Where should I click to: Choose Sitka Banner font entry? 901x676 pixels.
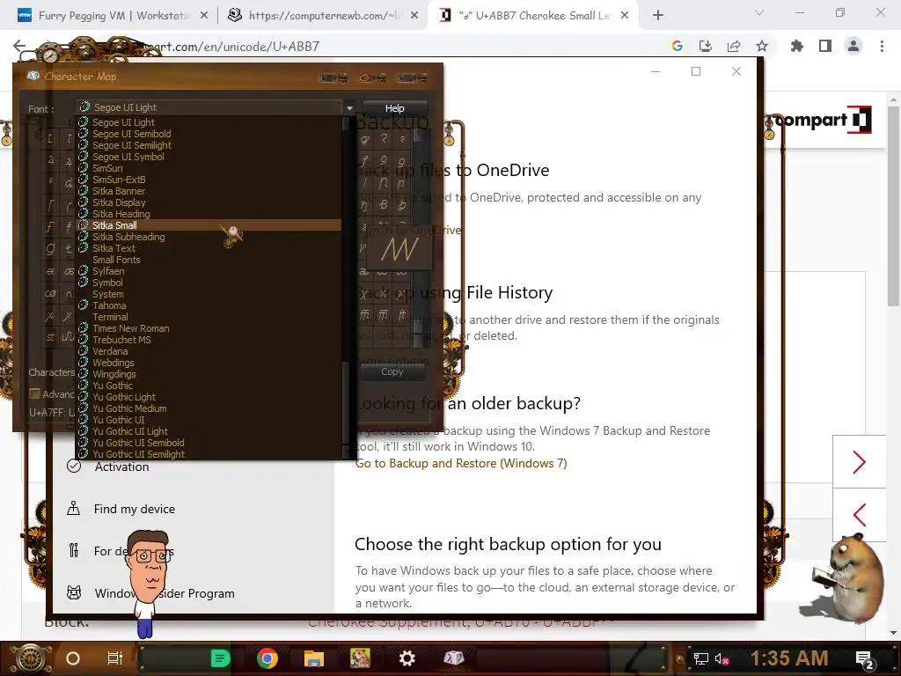209,191
